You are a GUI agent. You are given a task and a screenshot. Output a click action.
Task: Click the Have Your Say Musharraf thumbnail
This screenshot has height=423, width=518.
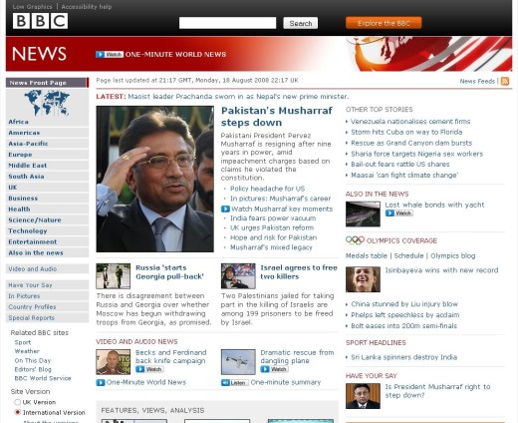pyautogui.click(x=363, y=396)
